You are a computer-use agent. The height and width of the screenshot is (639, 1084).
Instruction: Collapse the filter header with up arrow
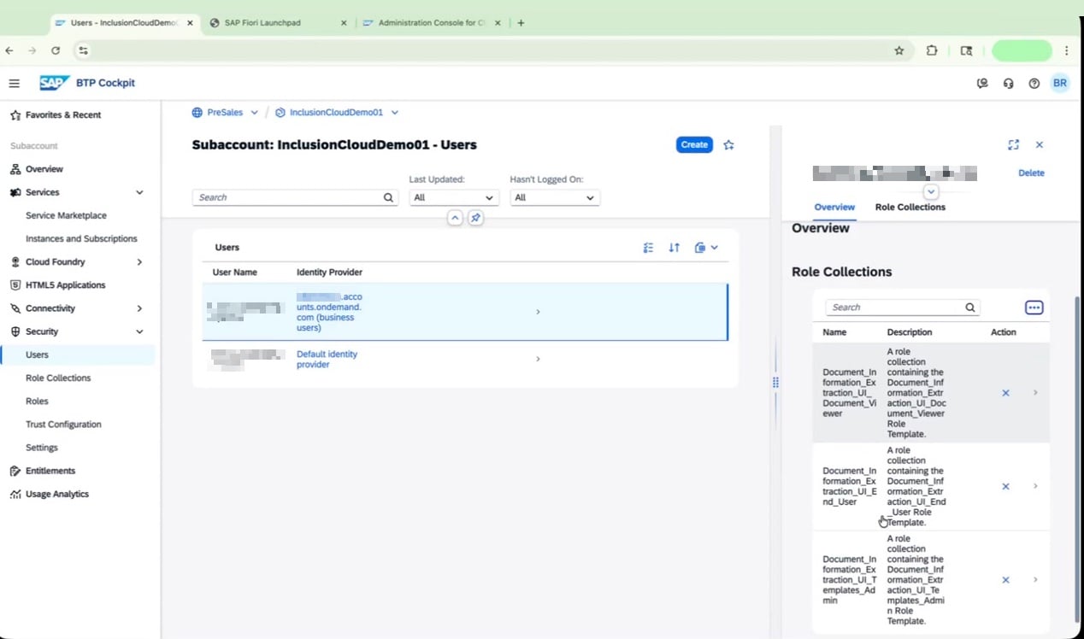455,218
